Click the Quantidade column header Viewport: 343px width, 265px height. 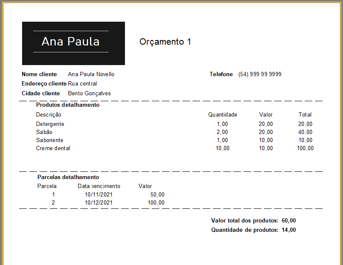pyautogui.click(x=222, y=114)
